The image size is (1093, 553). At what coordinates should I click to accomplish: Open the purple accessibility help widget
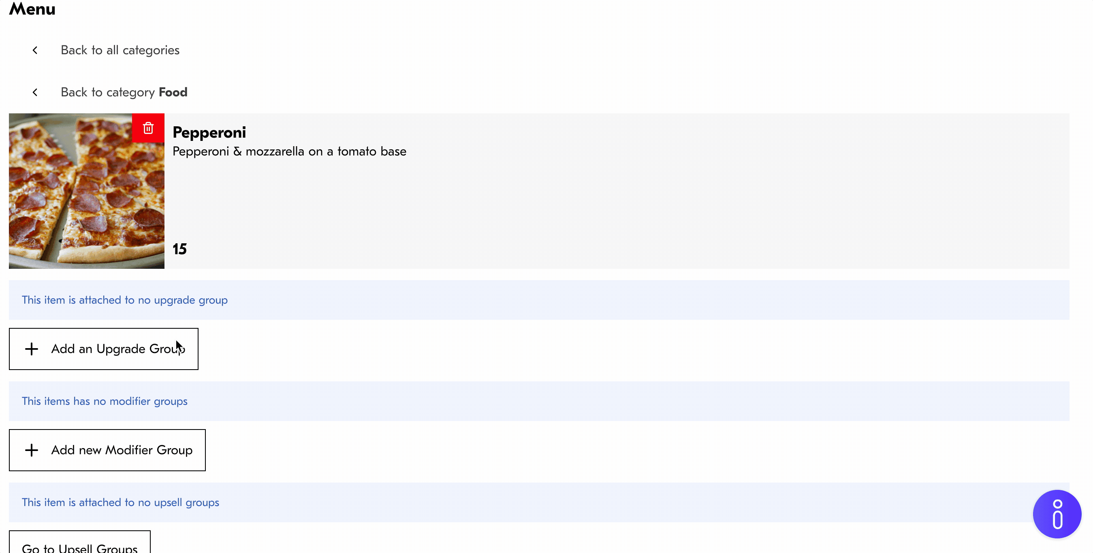click(1057, 514)
